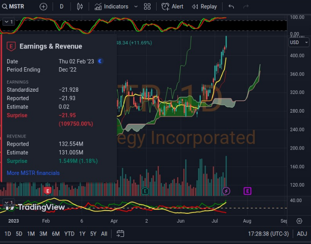Click the 400.00 price axis label
This screenshot has height=244, width=311.
(297, 55)
